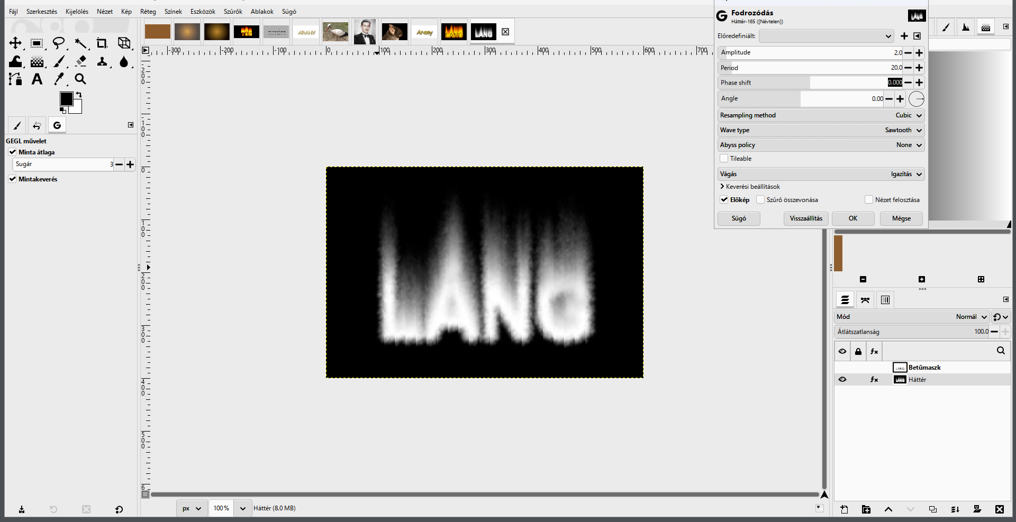Hide the Háttér layer with eye icon
1016x522 pixels.
(x=842, y=380)
